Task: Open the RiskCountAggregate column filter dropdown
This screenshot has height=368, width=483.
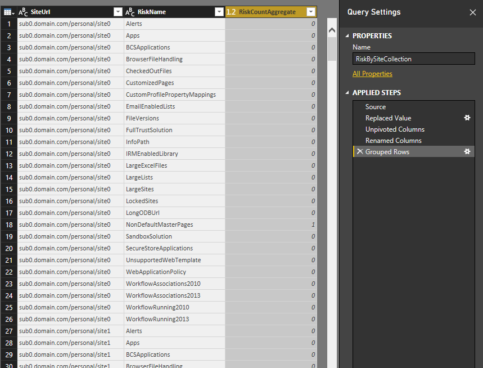Action: tap(310, 12)
